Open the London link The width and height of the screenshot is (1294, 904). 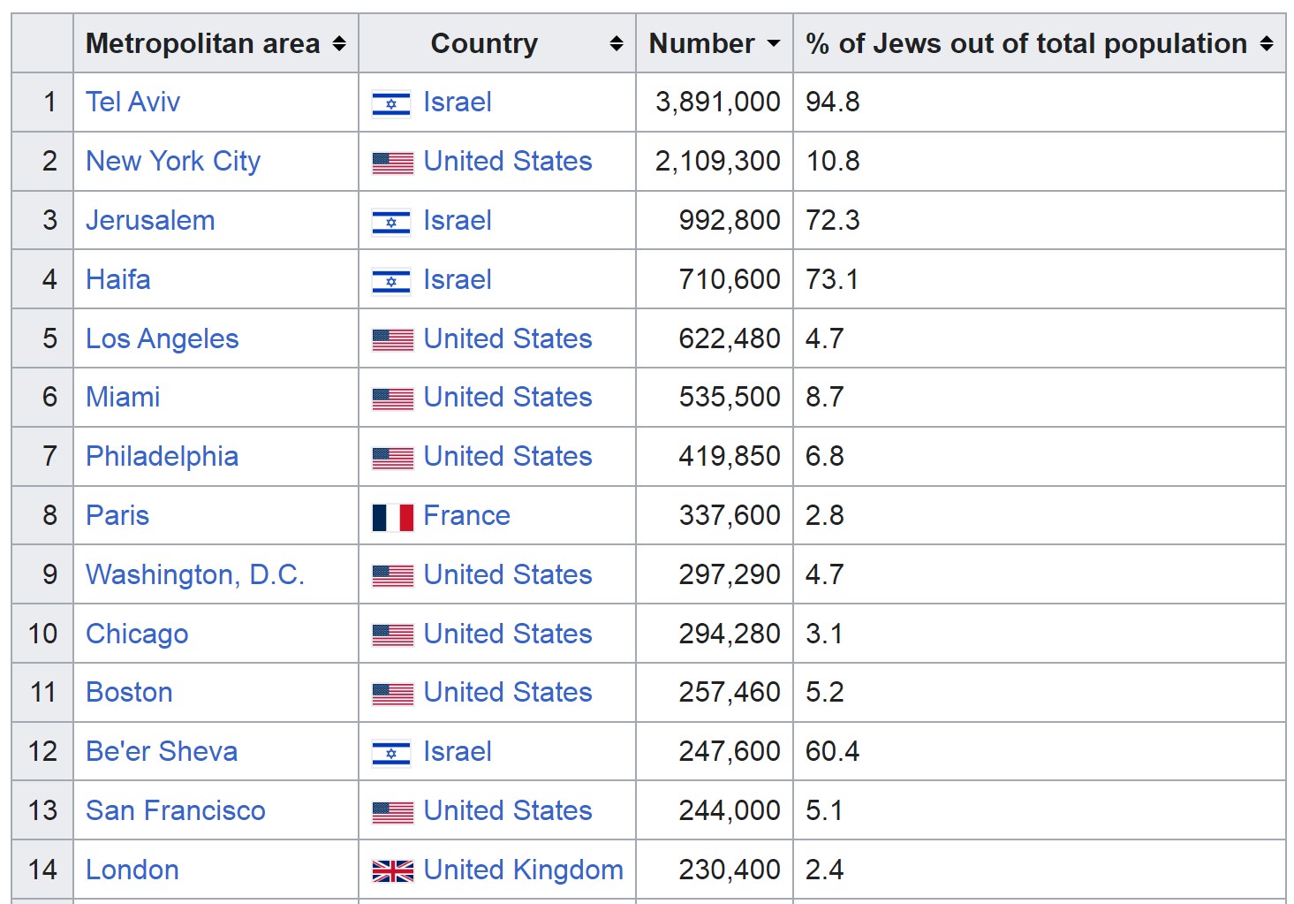pos(132,870)
